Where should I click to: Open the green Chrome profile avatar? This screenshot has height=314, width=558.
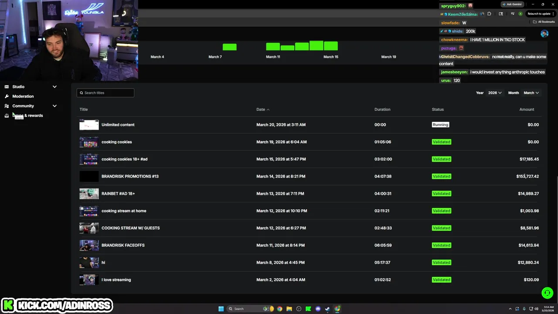click(521, 14)
